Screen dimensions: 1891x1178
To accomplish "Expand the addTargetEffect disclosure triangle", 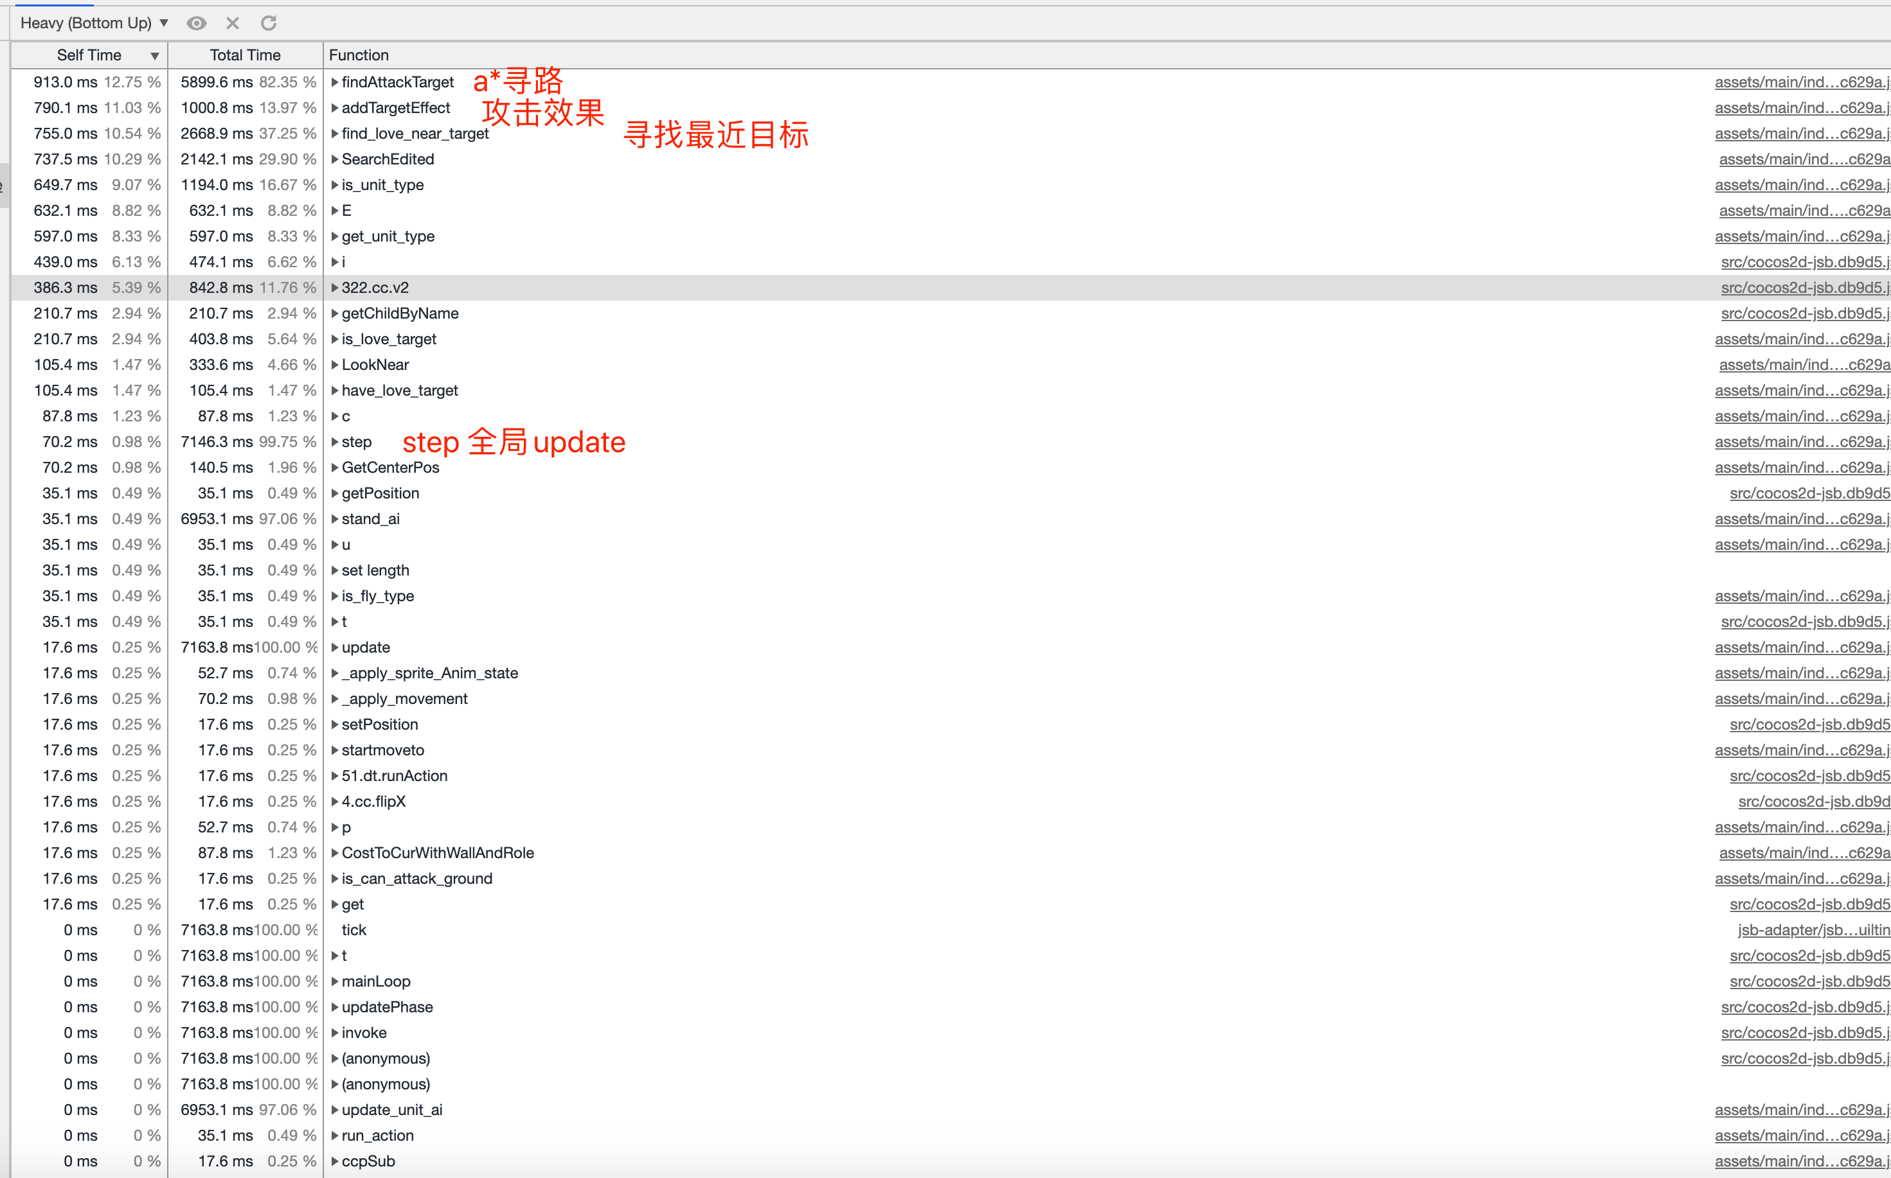I will (334, 109).
